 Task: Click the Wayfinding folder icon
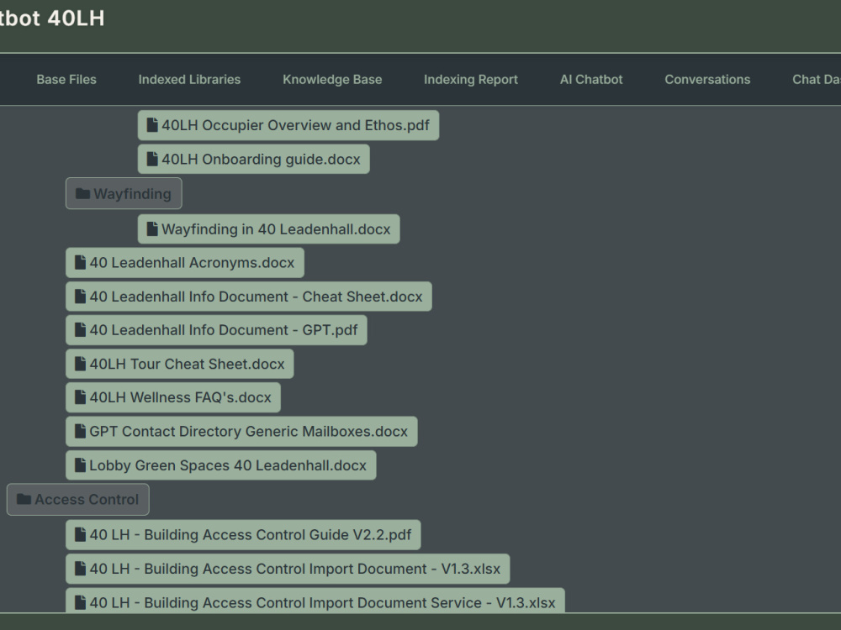[82, 193]
